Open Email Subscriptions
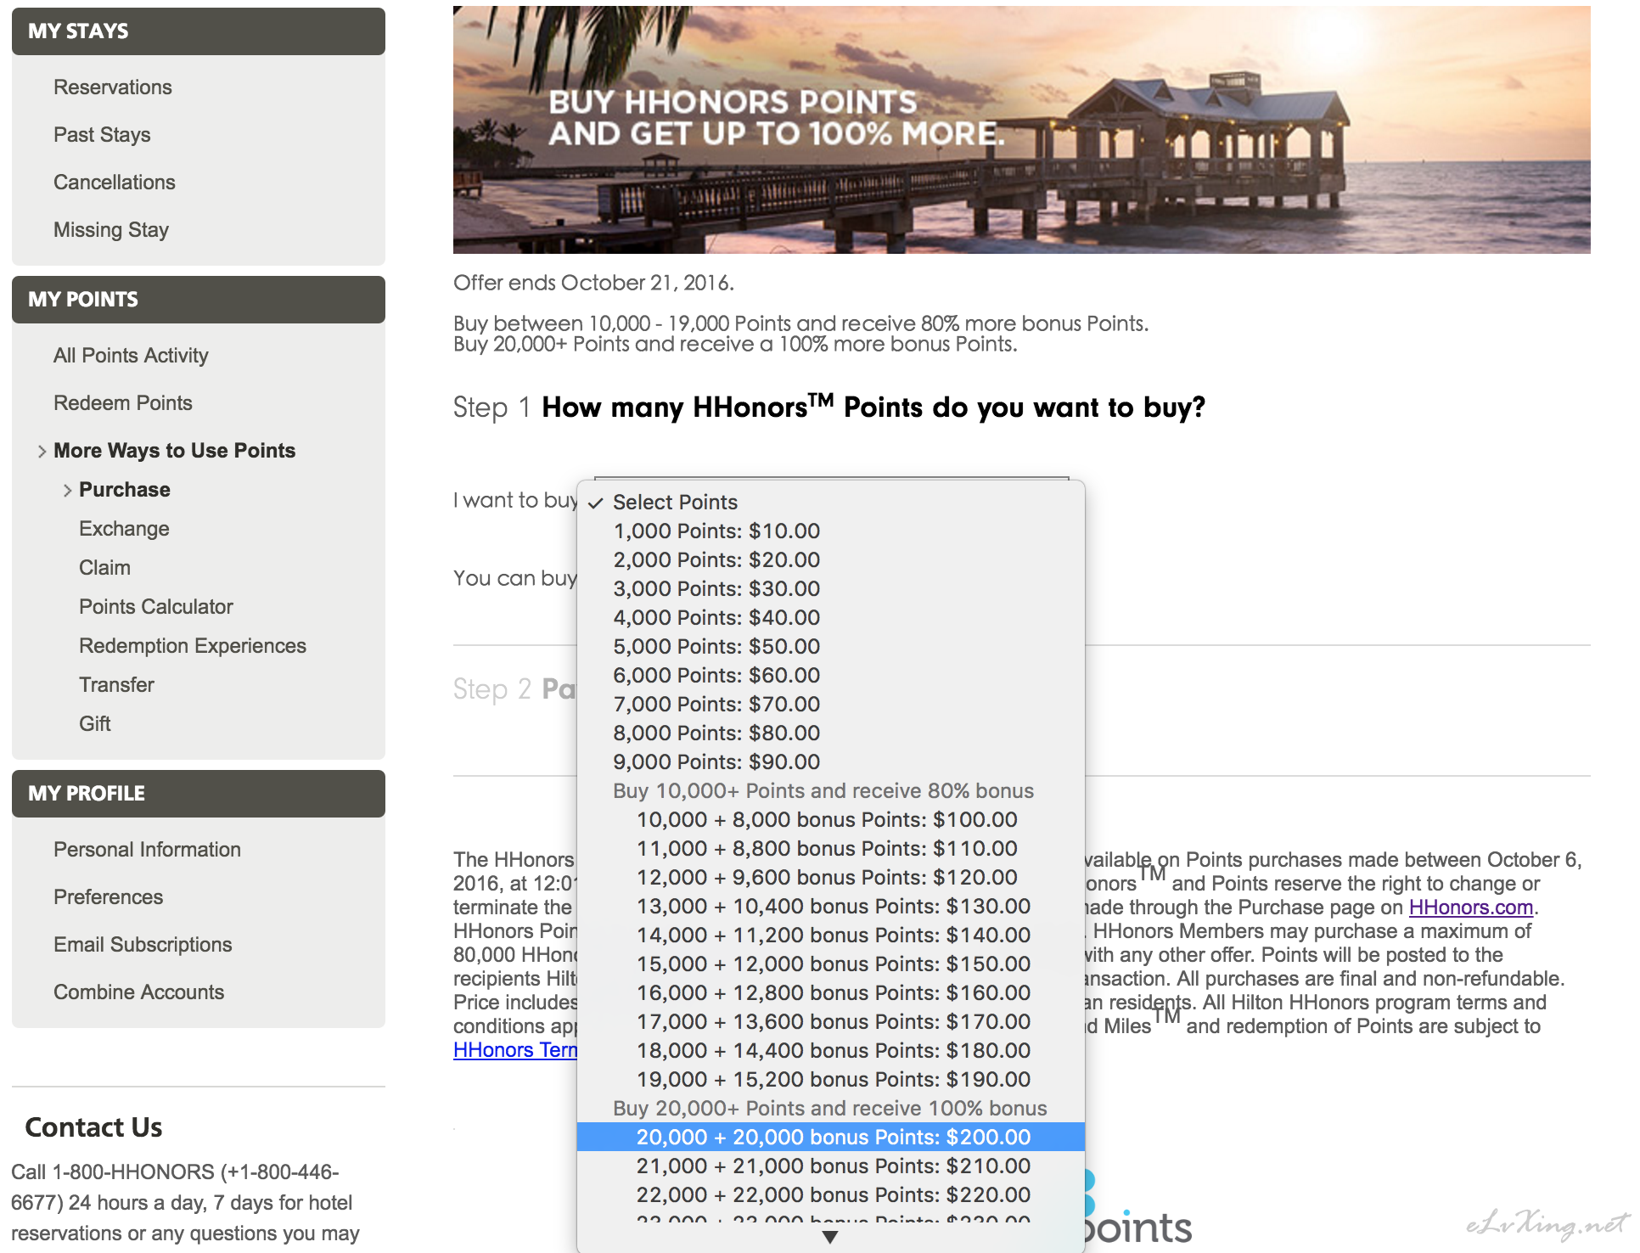The height and width of the screenshot is (1253, 1640). [143, 945]
